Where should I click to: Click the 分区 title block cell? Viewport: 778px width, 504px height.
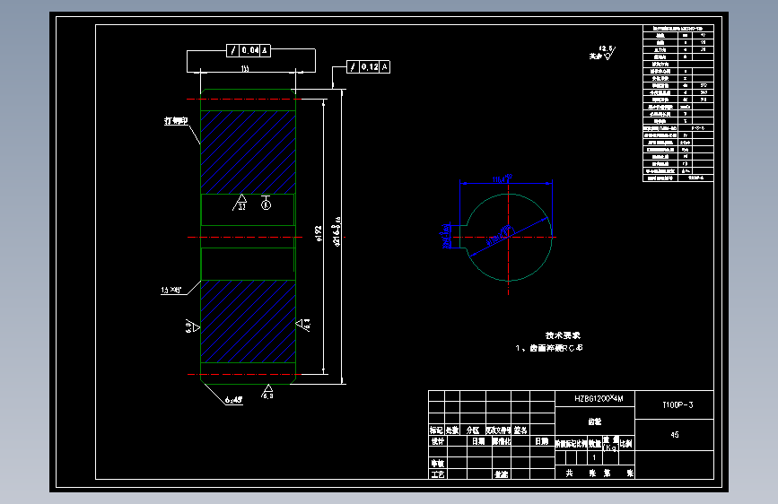coord(473,430)
